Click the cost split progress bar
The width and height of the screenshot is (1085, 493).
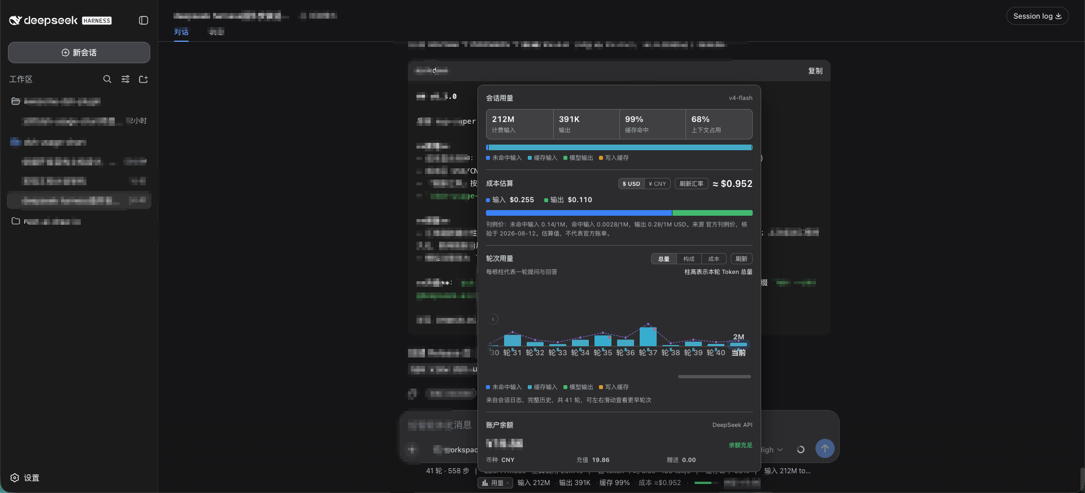pyautogui.click(x=619, y=213)
